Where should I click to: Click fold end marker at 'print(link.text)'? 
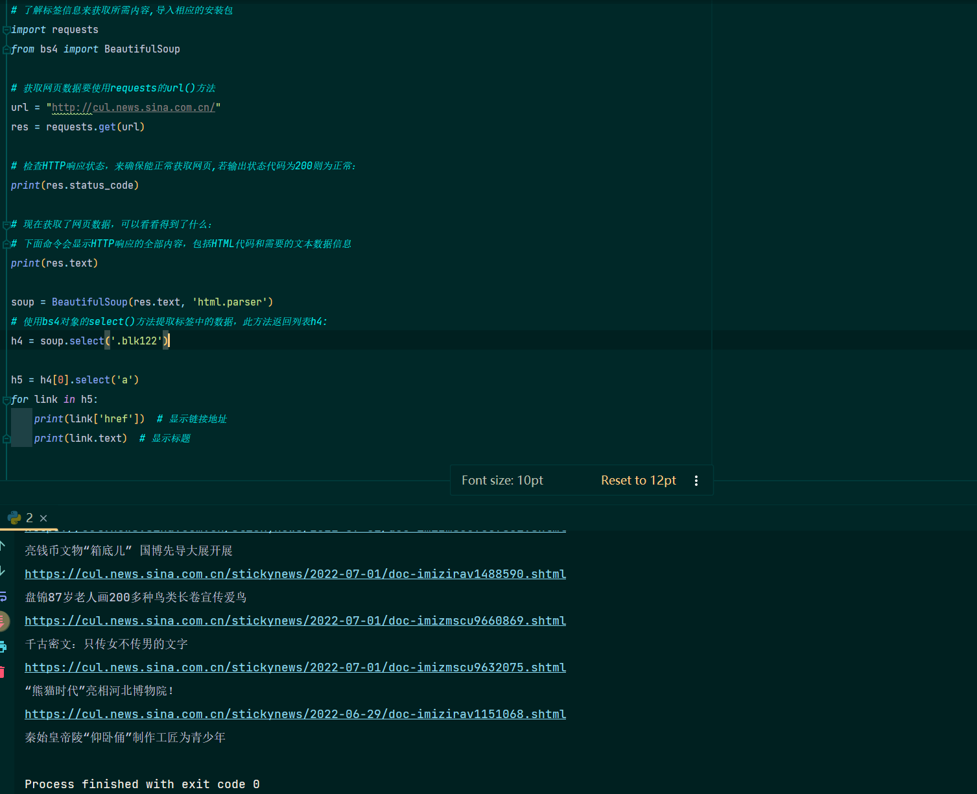tap(6, 439)
